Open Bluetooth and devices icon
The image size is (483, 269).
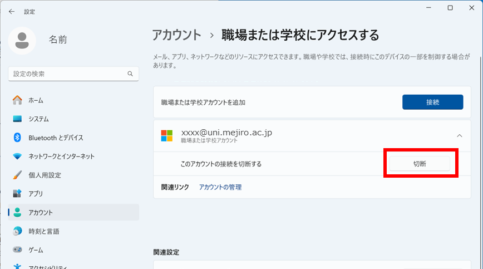pos(17,138)
